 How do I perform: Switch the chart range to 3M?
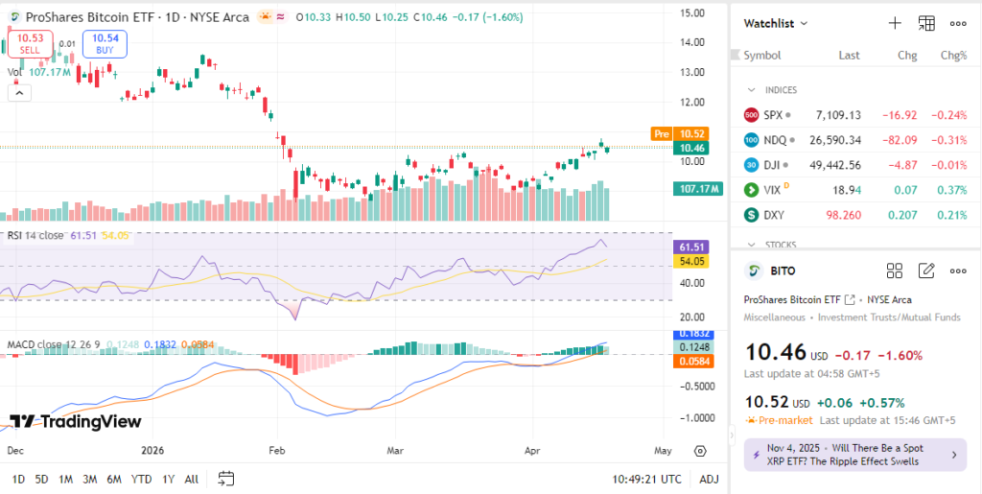click(x=89, y=479)
